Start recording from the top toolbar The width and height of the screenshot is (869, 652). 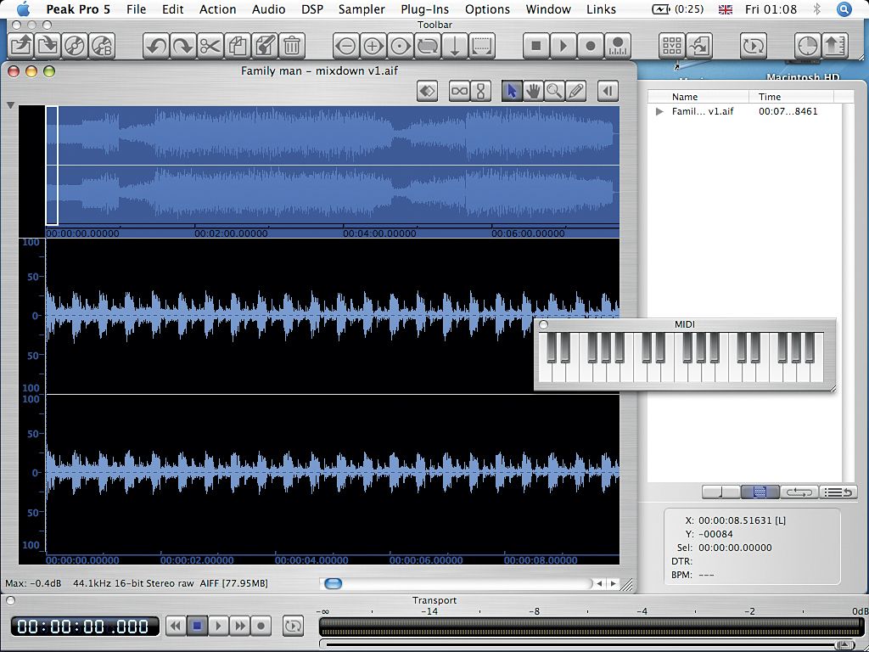591,46
